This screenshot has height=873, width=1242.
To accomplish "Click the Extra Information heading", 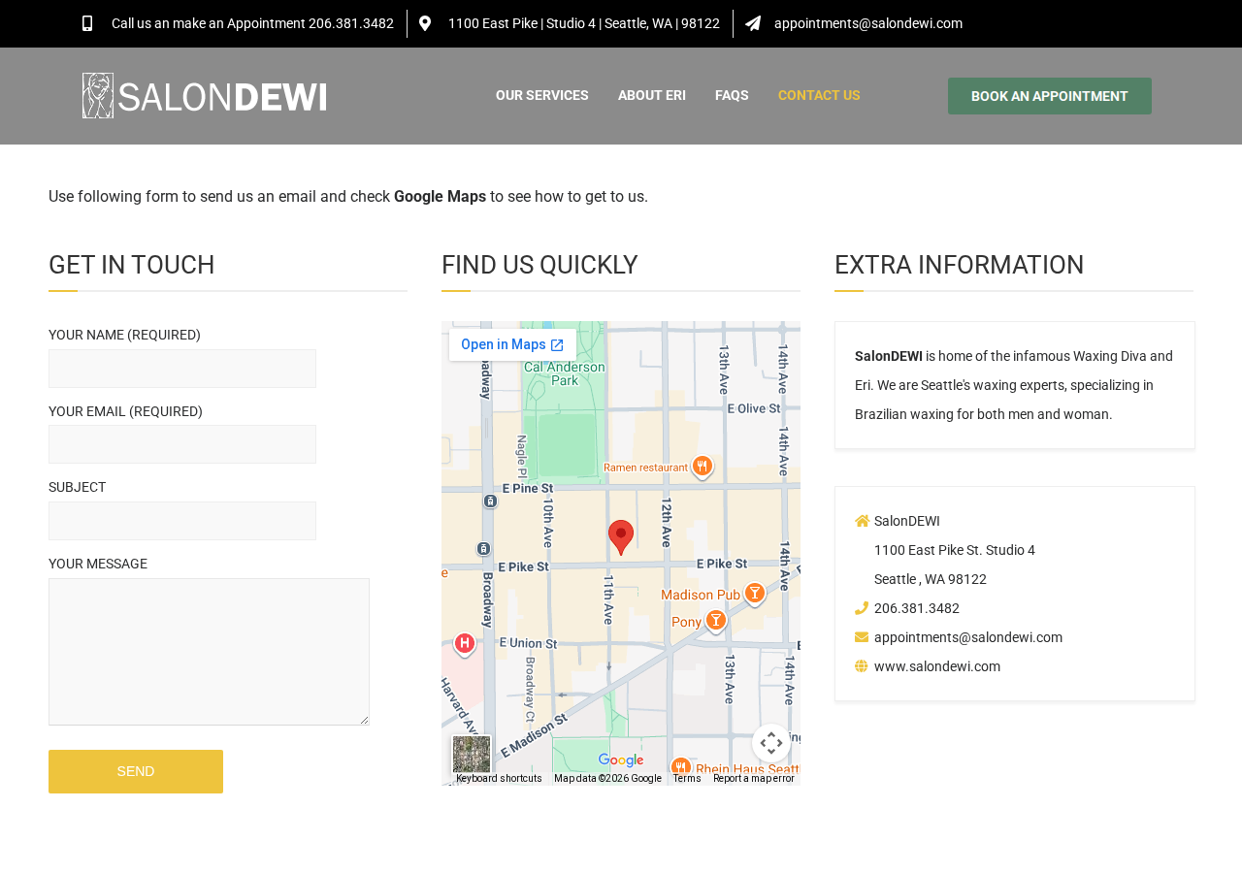I will [960, 265].
